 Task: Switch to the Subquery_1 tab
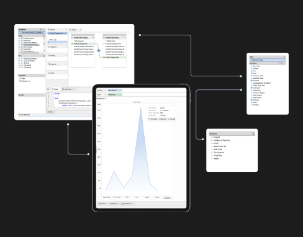[x=69, y=89]
